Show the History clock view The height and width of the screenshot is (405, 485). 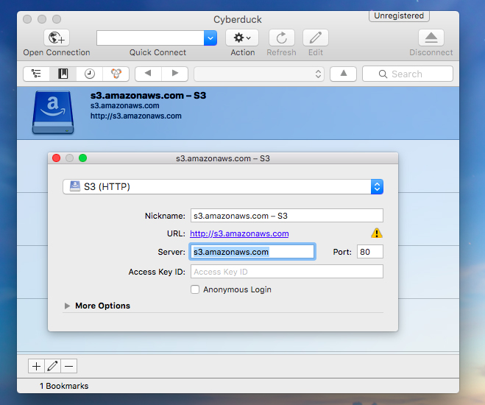point(89,74)
